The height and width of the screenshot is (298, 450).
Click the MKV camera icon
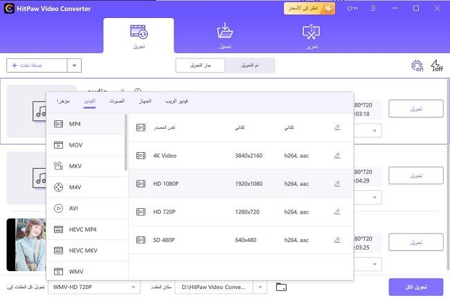click(59, 166)
